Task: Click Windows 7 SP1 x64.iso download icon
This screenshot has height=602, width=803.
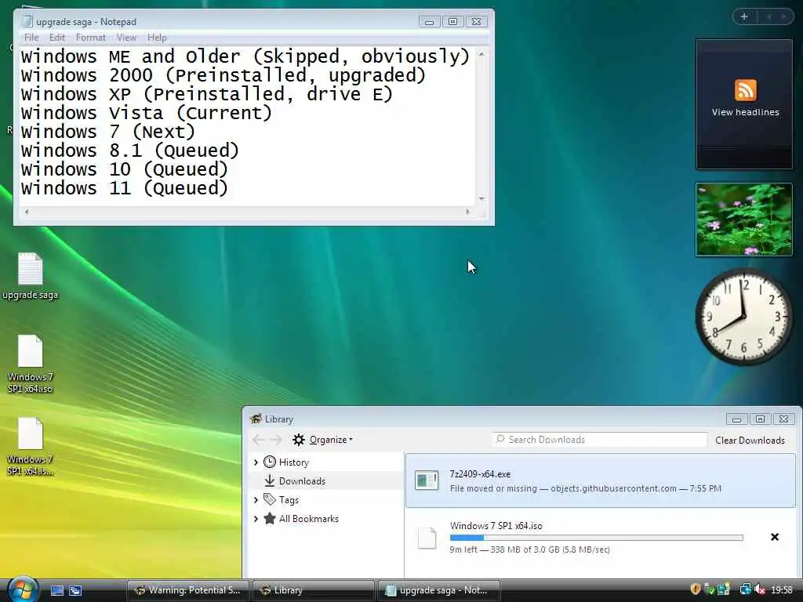Action: tap(427, 538)
